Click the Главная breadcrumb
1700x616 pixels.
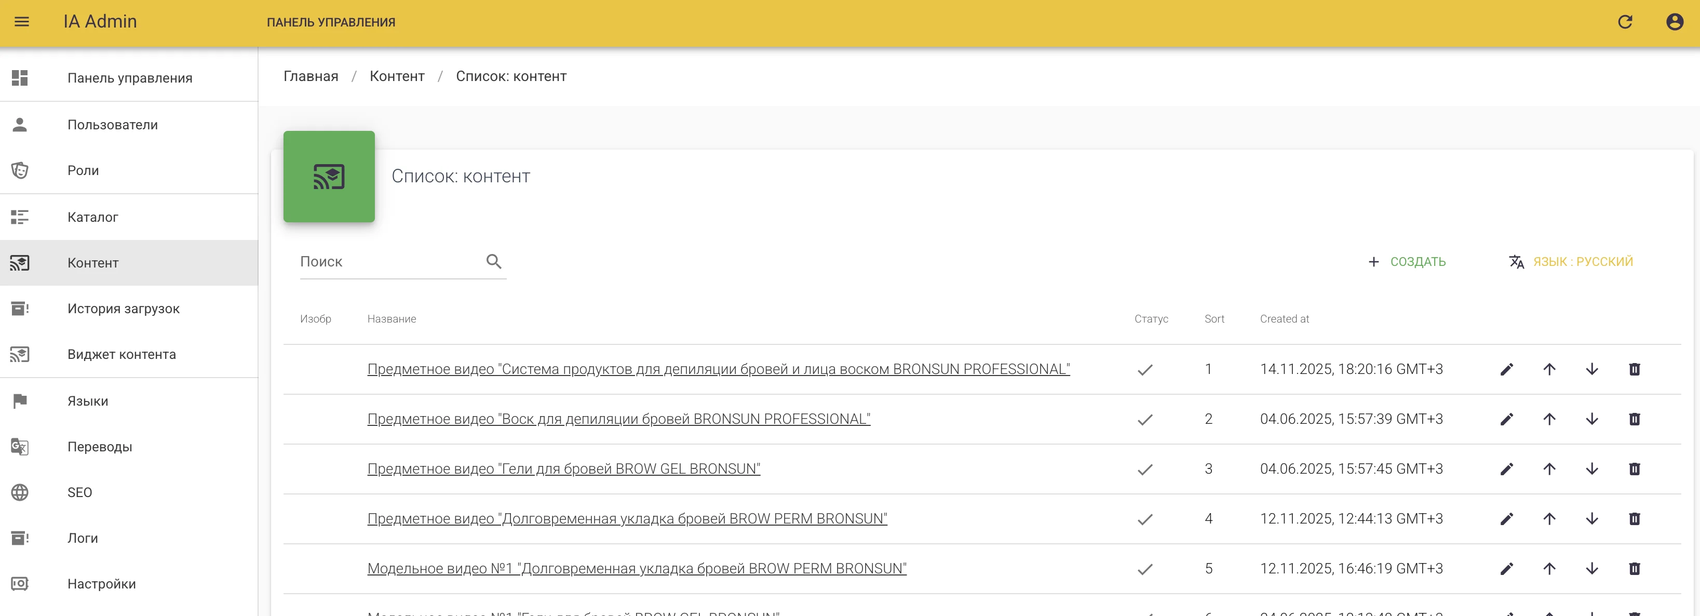click(x=310, y=76)
